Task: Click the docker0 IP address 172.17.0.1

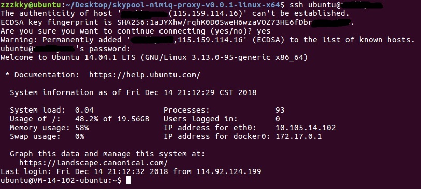Action: [x=299, y=136]
